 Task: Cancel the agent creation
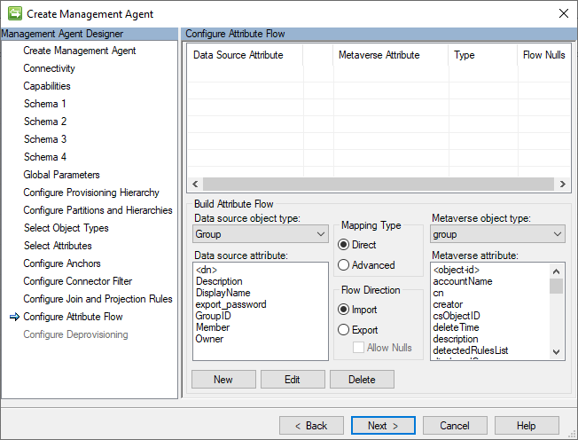point(455,426)
